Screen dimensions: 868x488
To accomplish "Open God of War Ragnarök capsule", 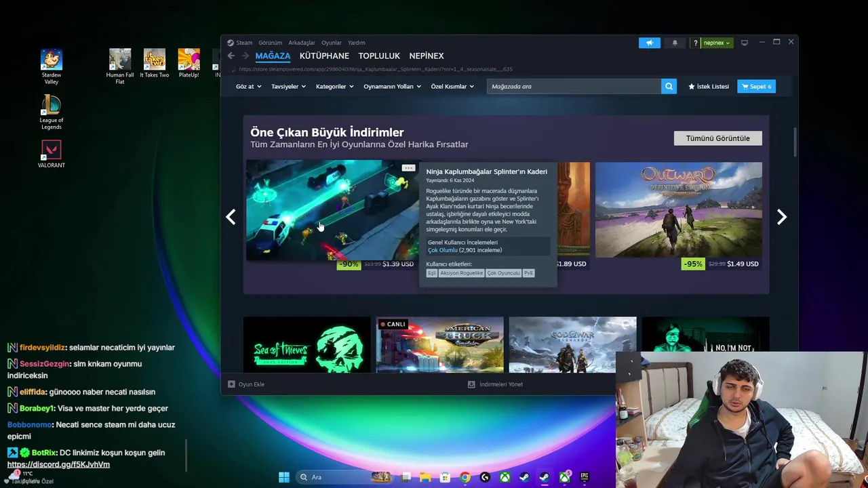I will pos(572,344).
